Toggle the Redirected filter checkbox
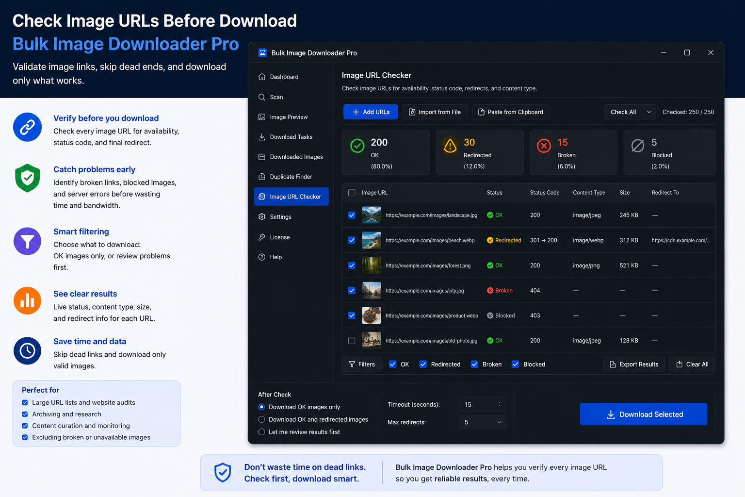The width and height of the screenshot is (745, 497). point(423,364)
